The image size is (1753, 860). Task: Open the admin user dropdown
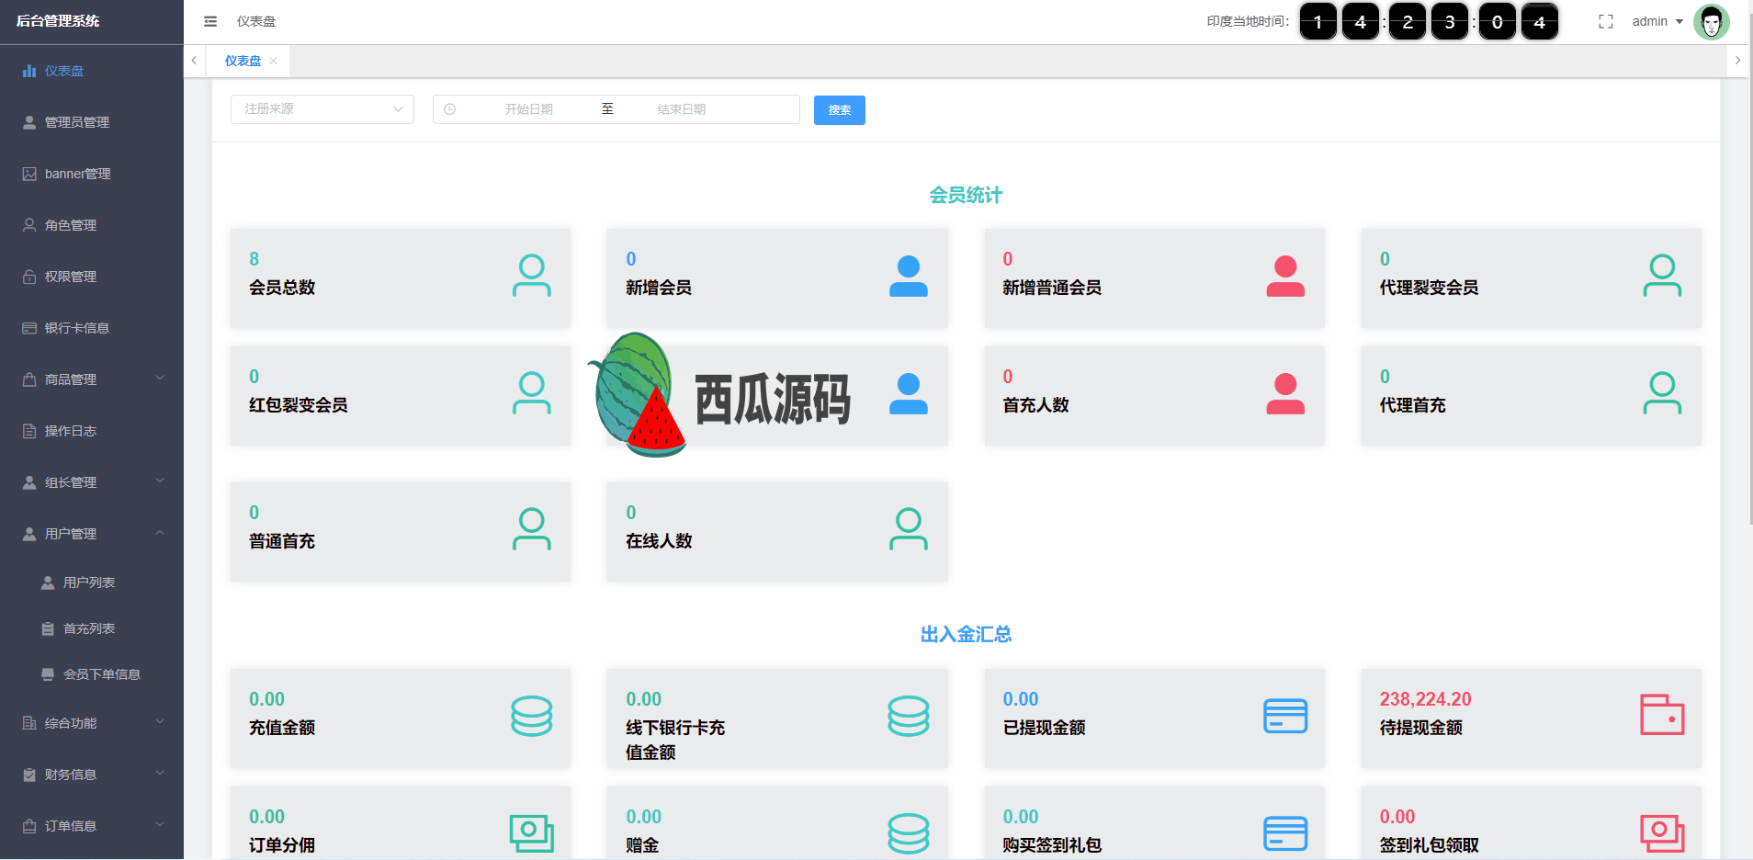pyautogui.click(x=1657, y=21)
